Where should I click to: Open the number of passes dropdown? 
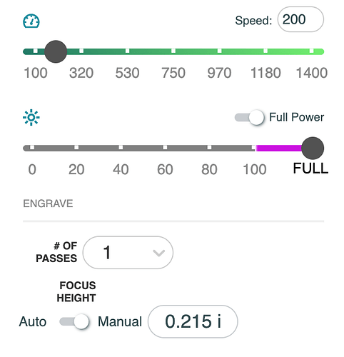tap(128, 253)
